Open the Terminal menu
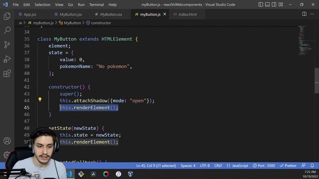The image size is (319, 179). click(96, 4)
